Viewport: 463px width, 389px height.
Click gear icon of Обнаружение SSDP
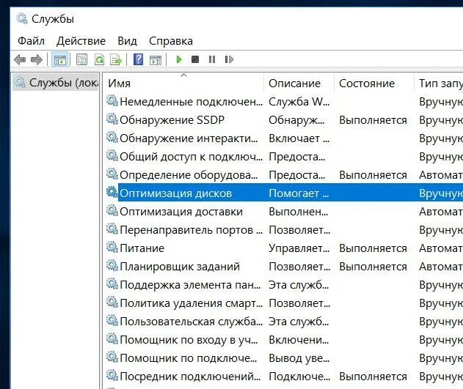(112, 119)
